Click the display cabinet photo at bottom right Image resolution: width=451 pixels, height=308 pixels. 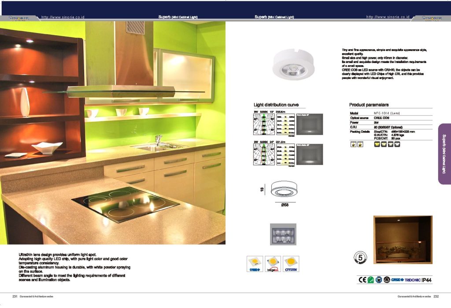pyautogui.click(x=403, y=239)
